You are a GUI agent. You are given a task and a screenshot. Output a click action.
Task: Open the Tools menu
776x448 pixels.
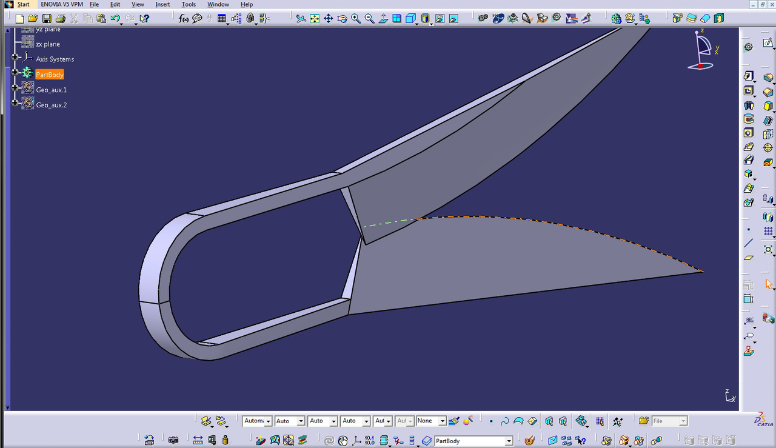point(189,4)
